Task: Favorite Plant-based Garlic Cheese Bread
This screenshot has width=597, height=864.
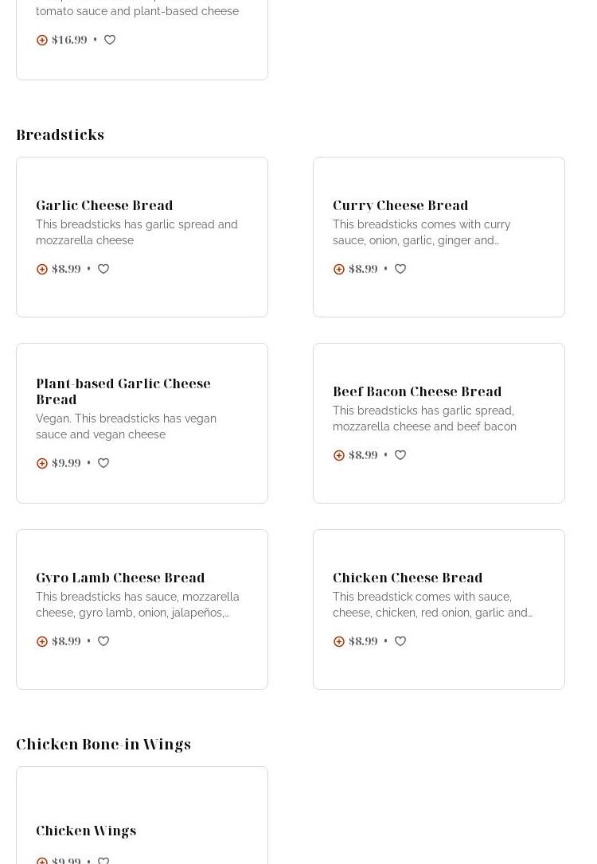Action: pos(103,463)
